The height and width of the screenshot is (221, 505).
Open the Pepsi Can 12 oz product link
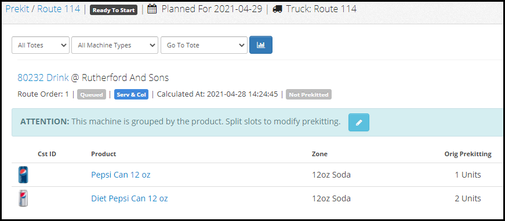pyautogui.click(x=121, y=175)
